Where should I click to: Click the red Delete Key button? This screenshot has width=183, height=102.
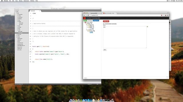pos(106,21)
